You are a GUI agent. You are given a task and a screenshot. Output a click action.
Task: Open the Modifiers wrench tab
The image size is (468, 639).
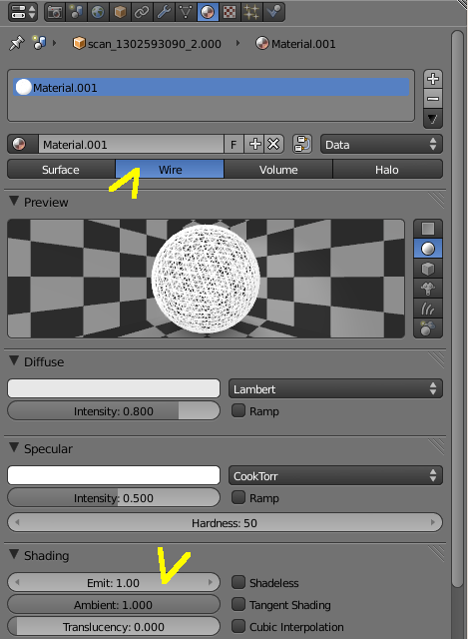tap(164, 12)
